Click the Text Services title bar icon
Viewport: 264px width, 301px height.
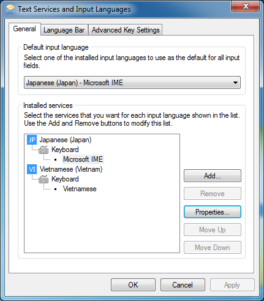pyautogui.click(x=10, y=9)
